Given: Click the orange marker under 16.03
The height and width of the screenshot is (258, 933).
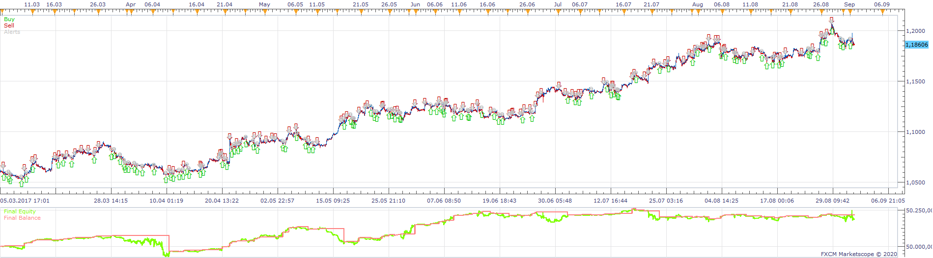Looking at the screenshot, I should pos(54,12).
